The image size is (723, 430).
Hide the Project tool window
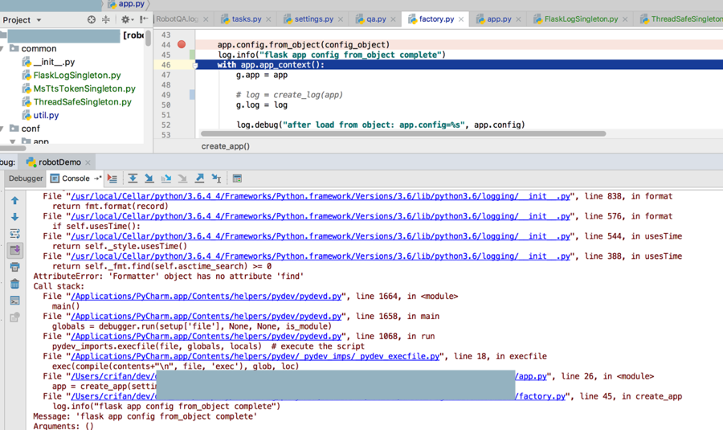[144, 19]
